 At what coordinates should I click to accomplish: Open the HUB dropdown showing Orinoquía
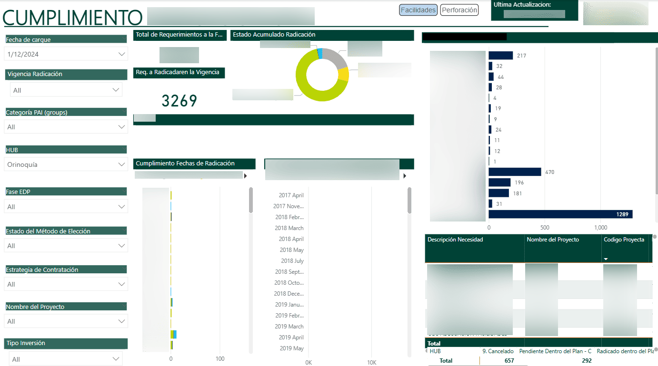pyautogui.click(x=121, y=164)
